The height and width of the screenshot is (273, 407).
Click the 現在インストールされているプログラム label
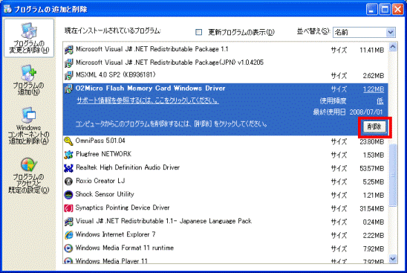point(113,31)
